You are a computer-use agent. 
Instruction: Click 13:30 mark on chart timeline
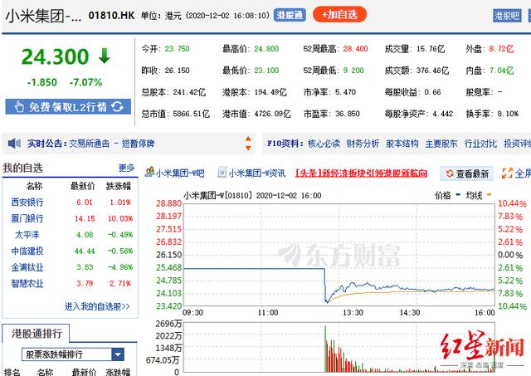tap(353, 312)
